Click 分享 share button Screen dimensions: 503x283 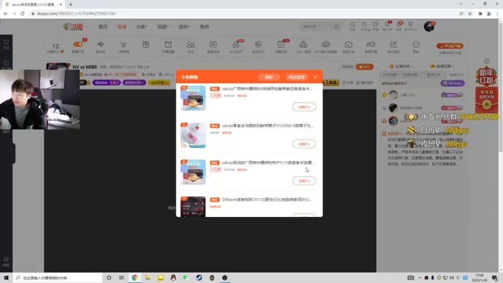coord(348,82)
